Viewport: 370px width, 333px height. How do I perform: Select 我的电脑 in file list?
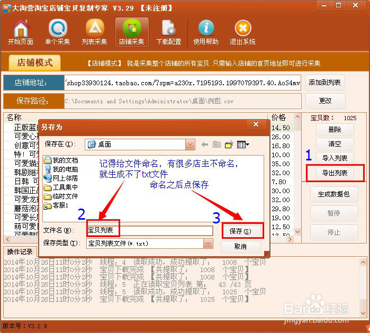[61, 169]
